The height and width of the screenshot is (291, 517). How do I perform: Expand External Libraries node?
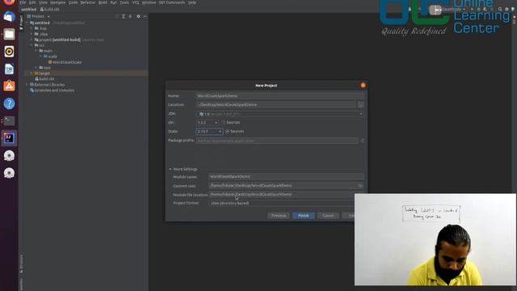(x=27, y=84)
